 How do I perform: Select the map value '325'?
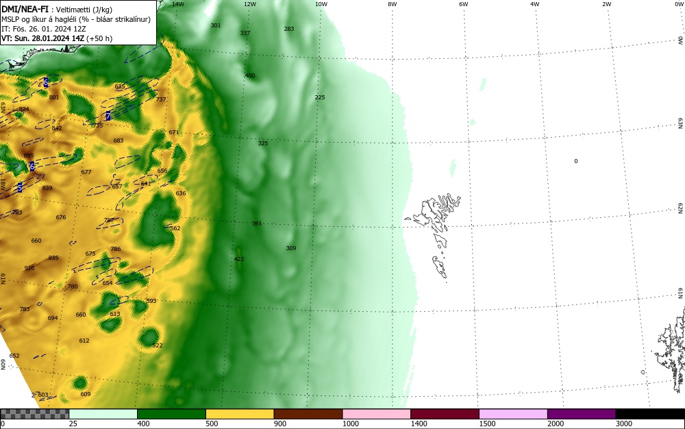pyautogui.click(x=263, y=143)
